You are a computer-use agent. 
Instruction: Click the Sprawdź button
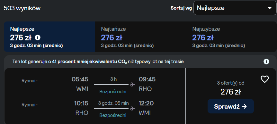tap(230, 106)
